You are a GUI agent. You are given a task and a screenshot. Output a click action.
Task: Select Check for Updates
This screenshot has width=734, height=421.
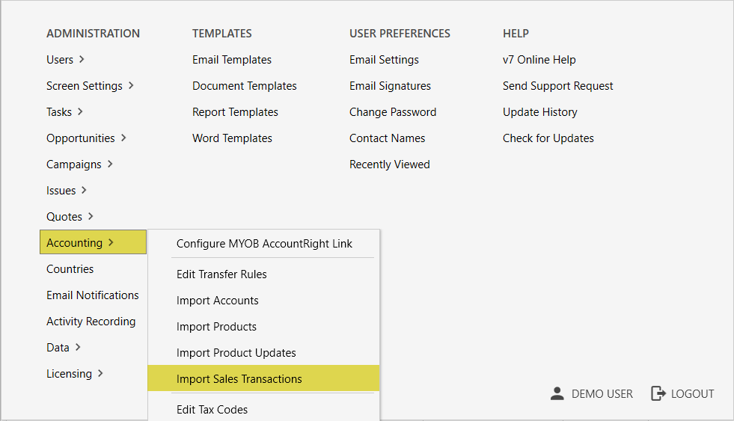548,138
